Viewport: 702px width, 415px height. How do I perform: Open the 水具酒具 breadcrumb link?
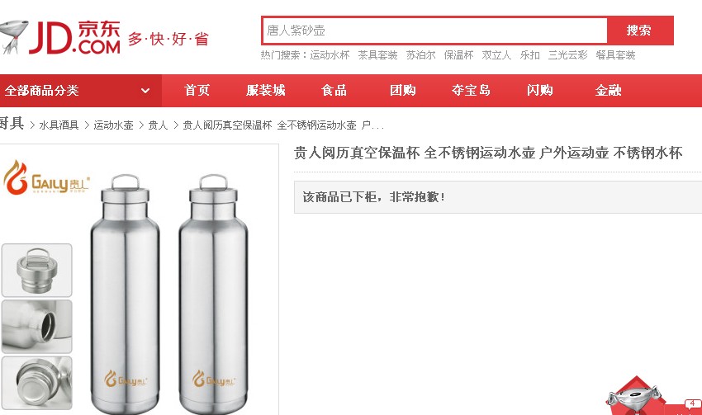59,125
